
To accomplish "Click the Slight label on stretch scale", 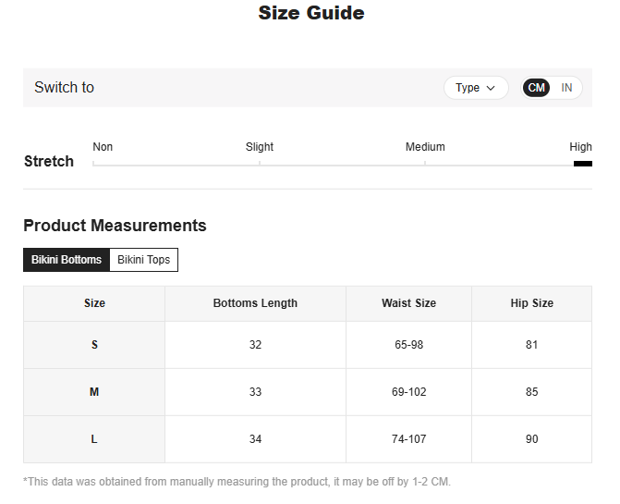I will point(260,147).
